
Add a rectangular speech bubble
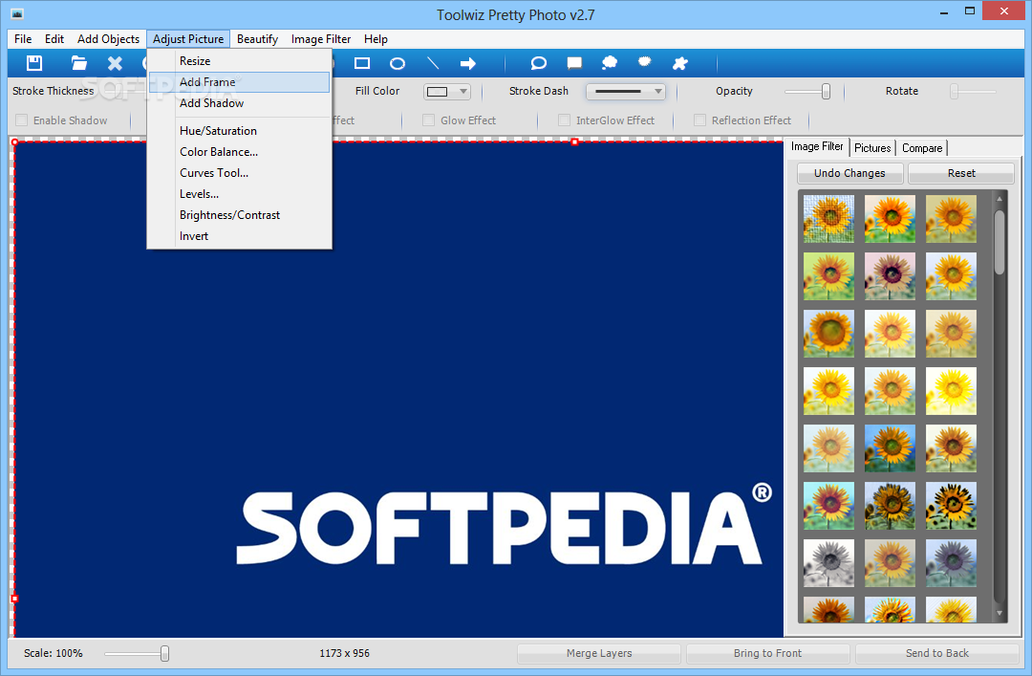(574, 63)
